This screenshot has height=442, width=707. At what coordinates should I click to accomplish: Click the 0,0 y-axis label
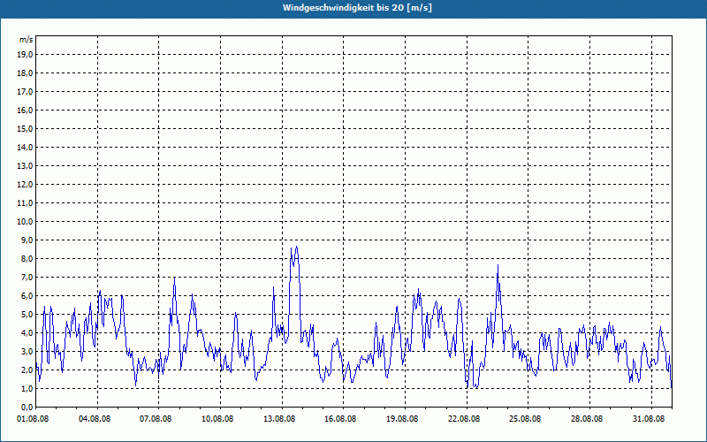point(27,407)
